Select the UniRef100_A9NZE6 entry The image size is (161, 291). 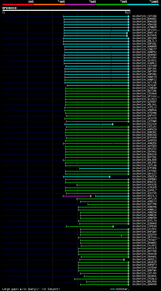click(x=144, y=143)
